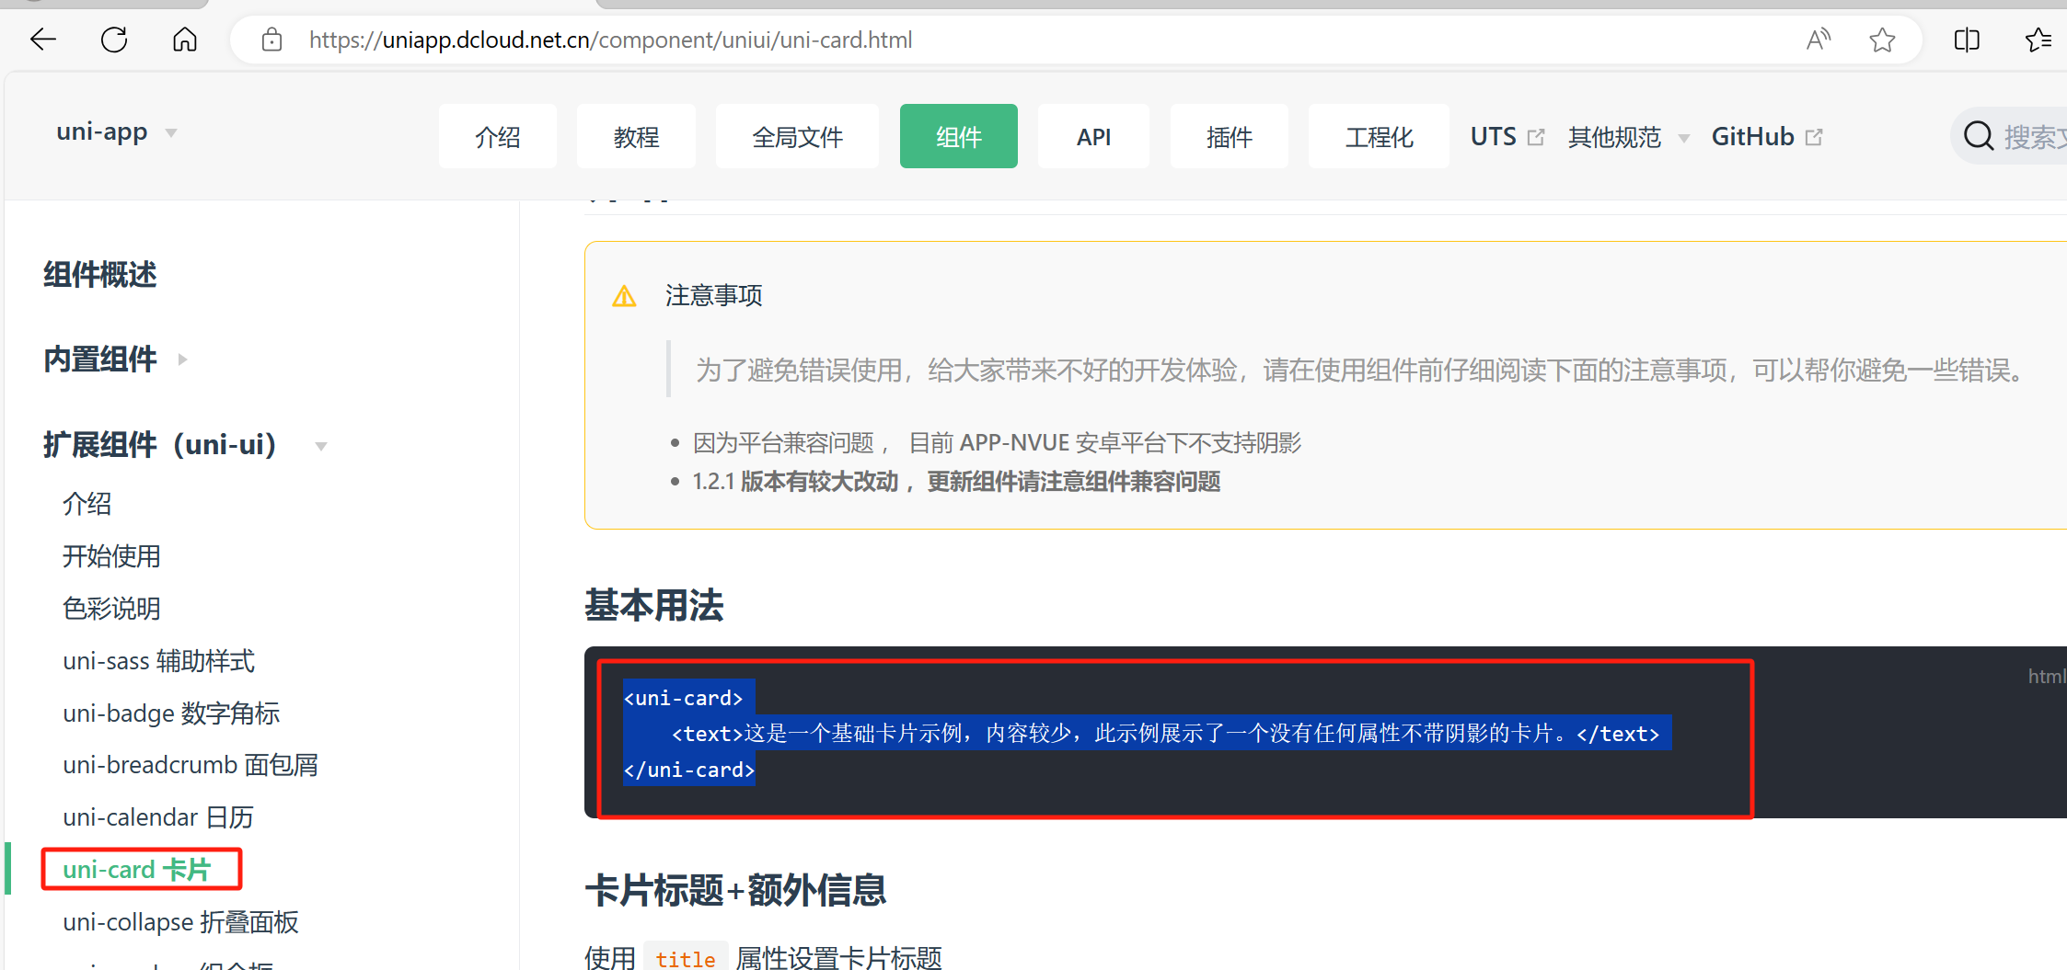Open the 教程 navigation tab
The height and width of the screenshot is (970, 2067).
pyautogui.click(x=636, y=136)
